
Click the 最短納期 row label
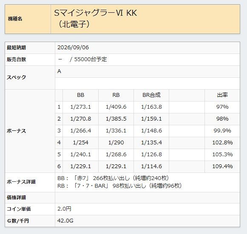tap(16, 48)
